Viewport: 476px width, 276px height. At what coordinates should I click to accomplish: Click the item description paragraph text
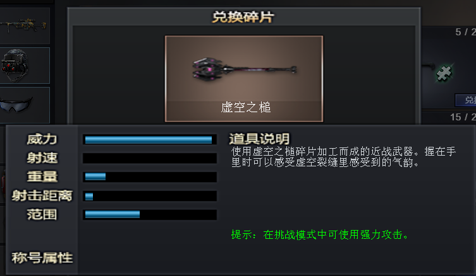point(343,157)
